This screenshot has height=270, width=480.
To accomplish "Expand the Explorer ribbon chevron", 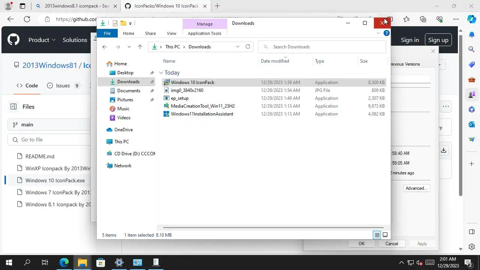I will point(378,33).
